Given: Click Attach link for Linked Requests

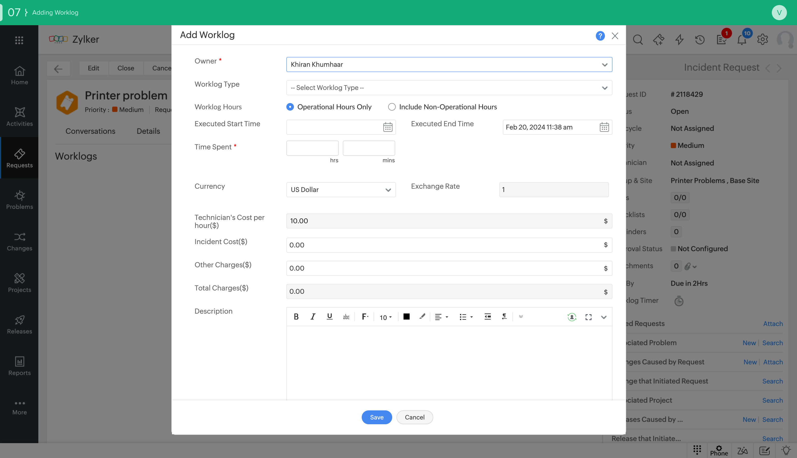Looking at the screenshot, I should pos(773,324).
